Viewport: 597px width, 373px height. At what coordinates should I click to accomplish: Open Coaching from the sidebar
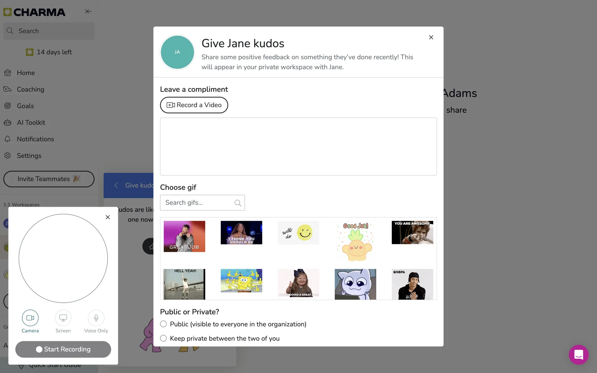click(x=30, y=90)
